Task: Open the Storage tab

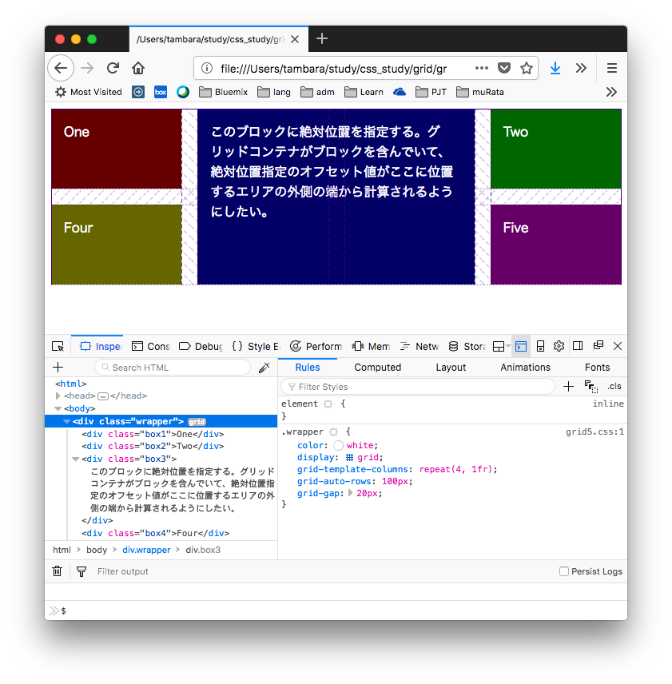Action: click(467, 346)
